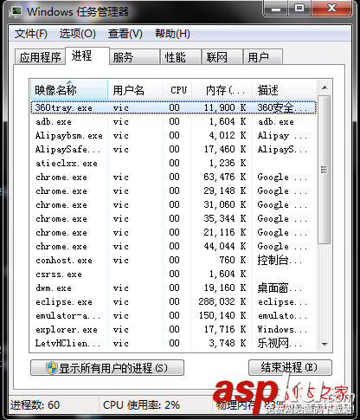Select the adb.exe process row
The image size is (360, 420).
(x=173, y=121)
